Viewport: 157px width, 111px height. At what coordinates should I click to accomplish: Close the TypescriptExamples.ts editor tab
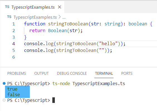(x=60, y=7)
